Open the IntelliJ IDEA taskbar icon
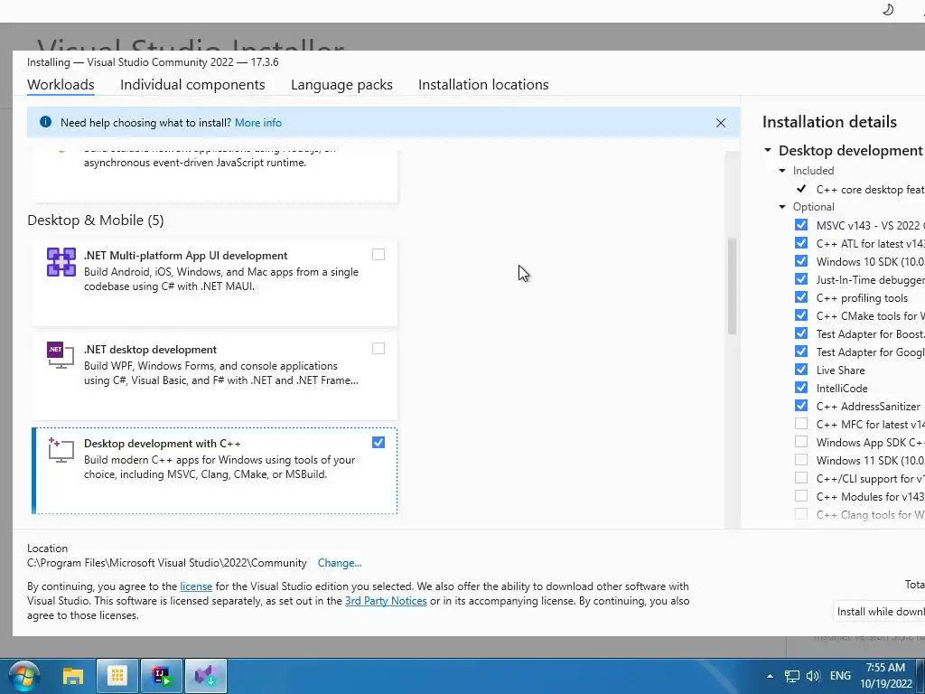Screen dimensions: 925x694 161,676
